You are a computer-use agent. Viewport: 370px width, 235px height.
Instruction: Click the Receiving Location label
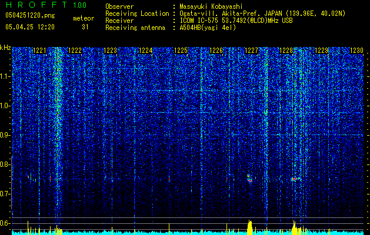[137, 14]
